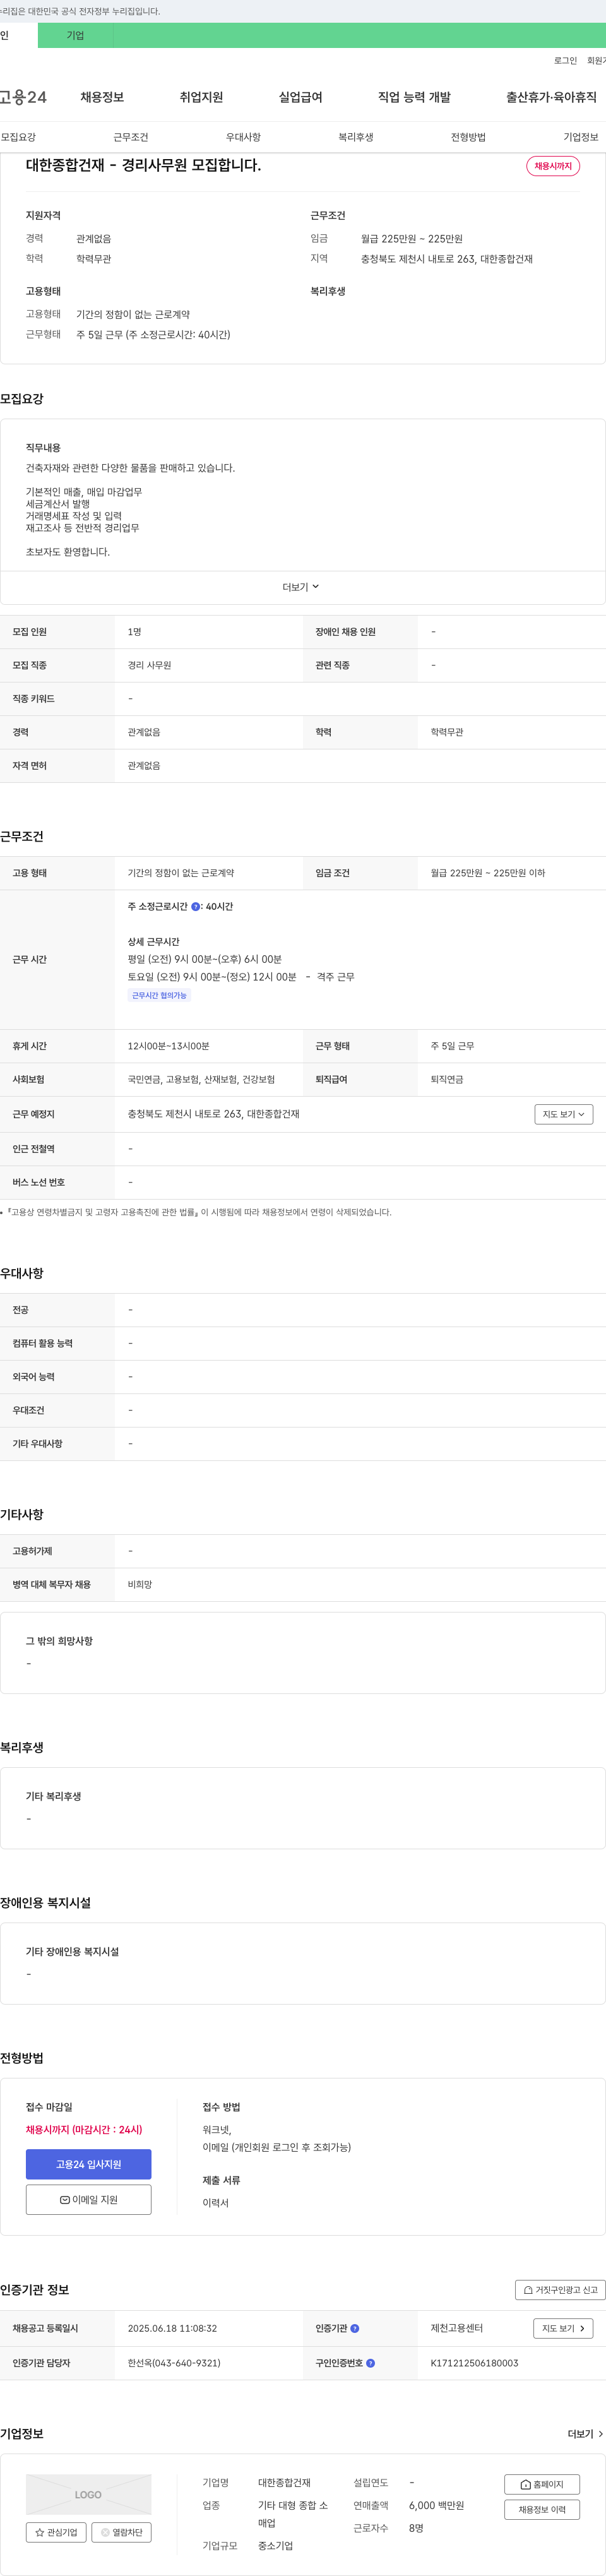Click the 제천고용센터 text
606x2576 pixels.
(456, 2328)
